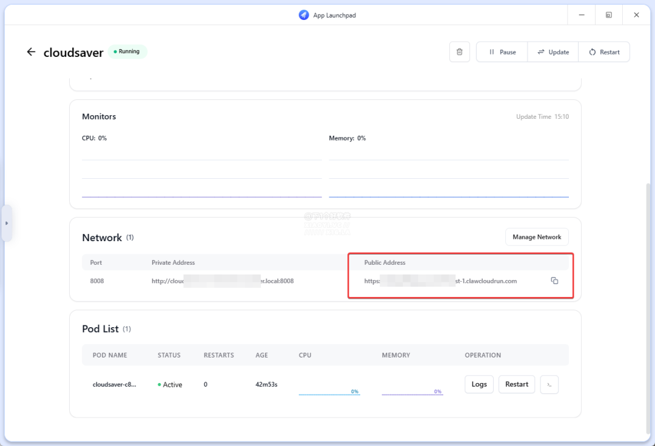Expand the left sidebar handle arrow
Screen dimensions: 655x446
(x=7, y=223)
